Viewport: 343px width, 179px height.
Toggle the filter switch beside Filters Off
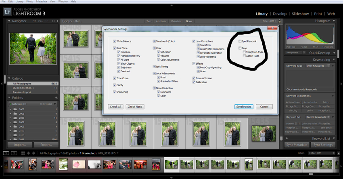pyautogui.click(x=339, y=154)
